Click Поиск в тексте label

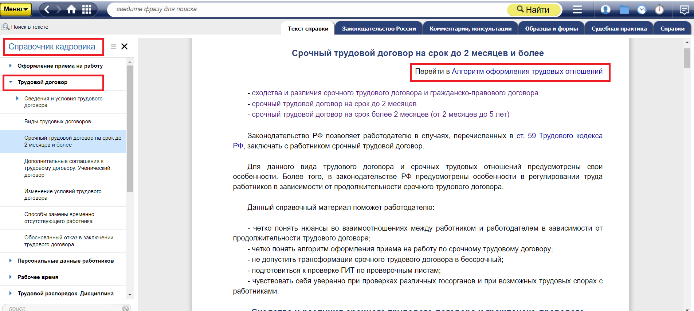[30, 27]
